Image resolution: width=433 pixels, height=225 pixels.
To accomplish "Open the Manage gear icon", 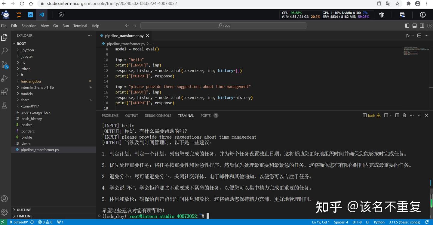I will (x=4, y=212).
